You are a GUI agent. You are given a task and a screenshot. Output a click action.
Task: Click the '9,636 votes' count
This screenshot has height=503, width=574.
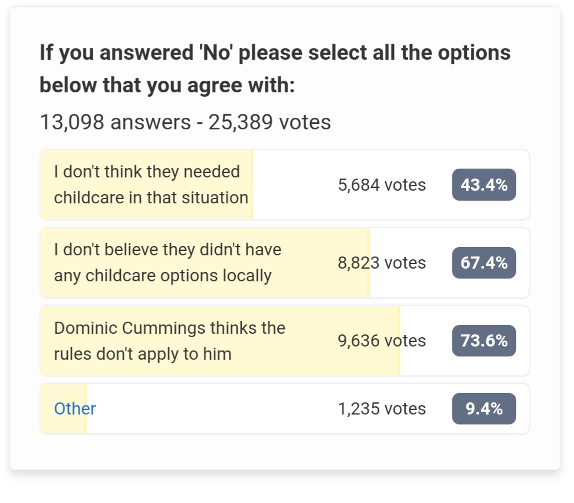382,340
